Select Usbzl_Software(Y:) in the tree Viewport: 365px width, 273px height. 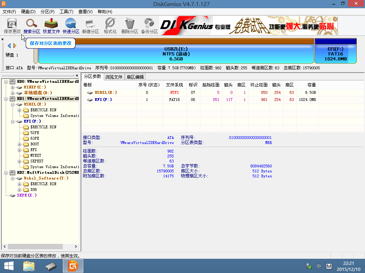coord(46,178)
